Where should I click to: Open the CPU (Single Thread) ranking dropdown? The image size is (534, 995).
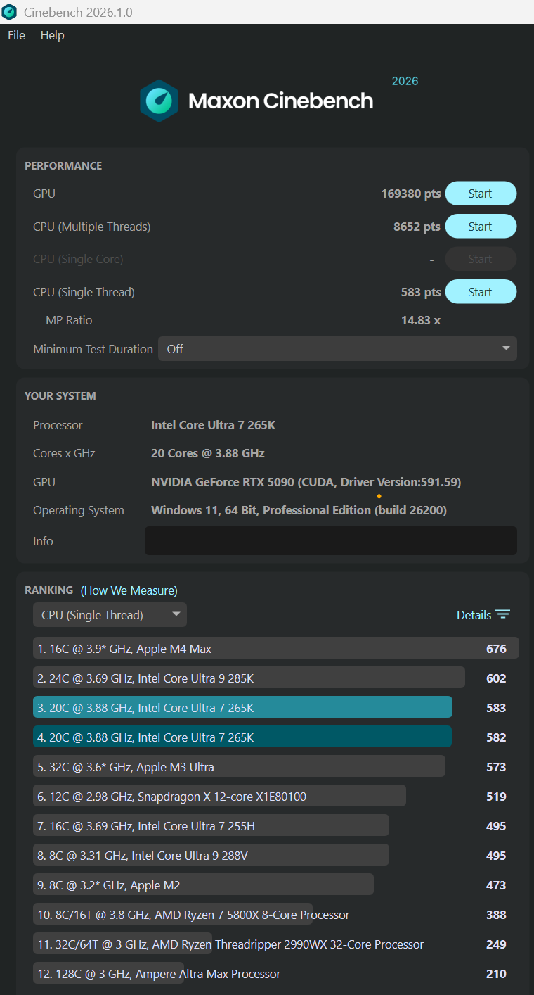click(x=110, y=615)
